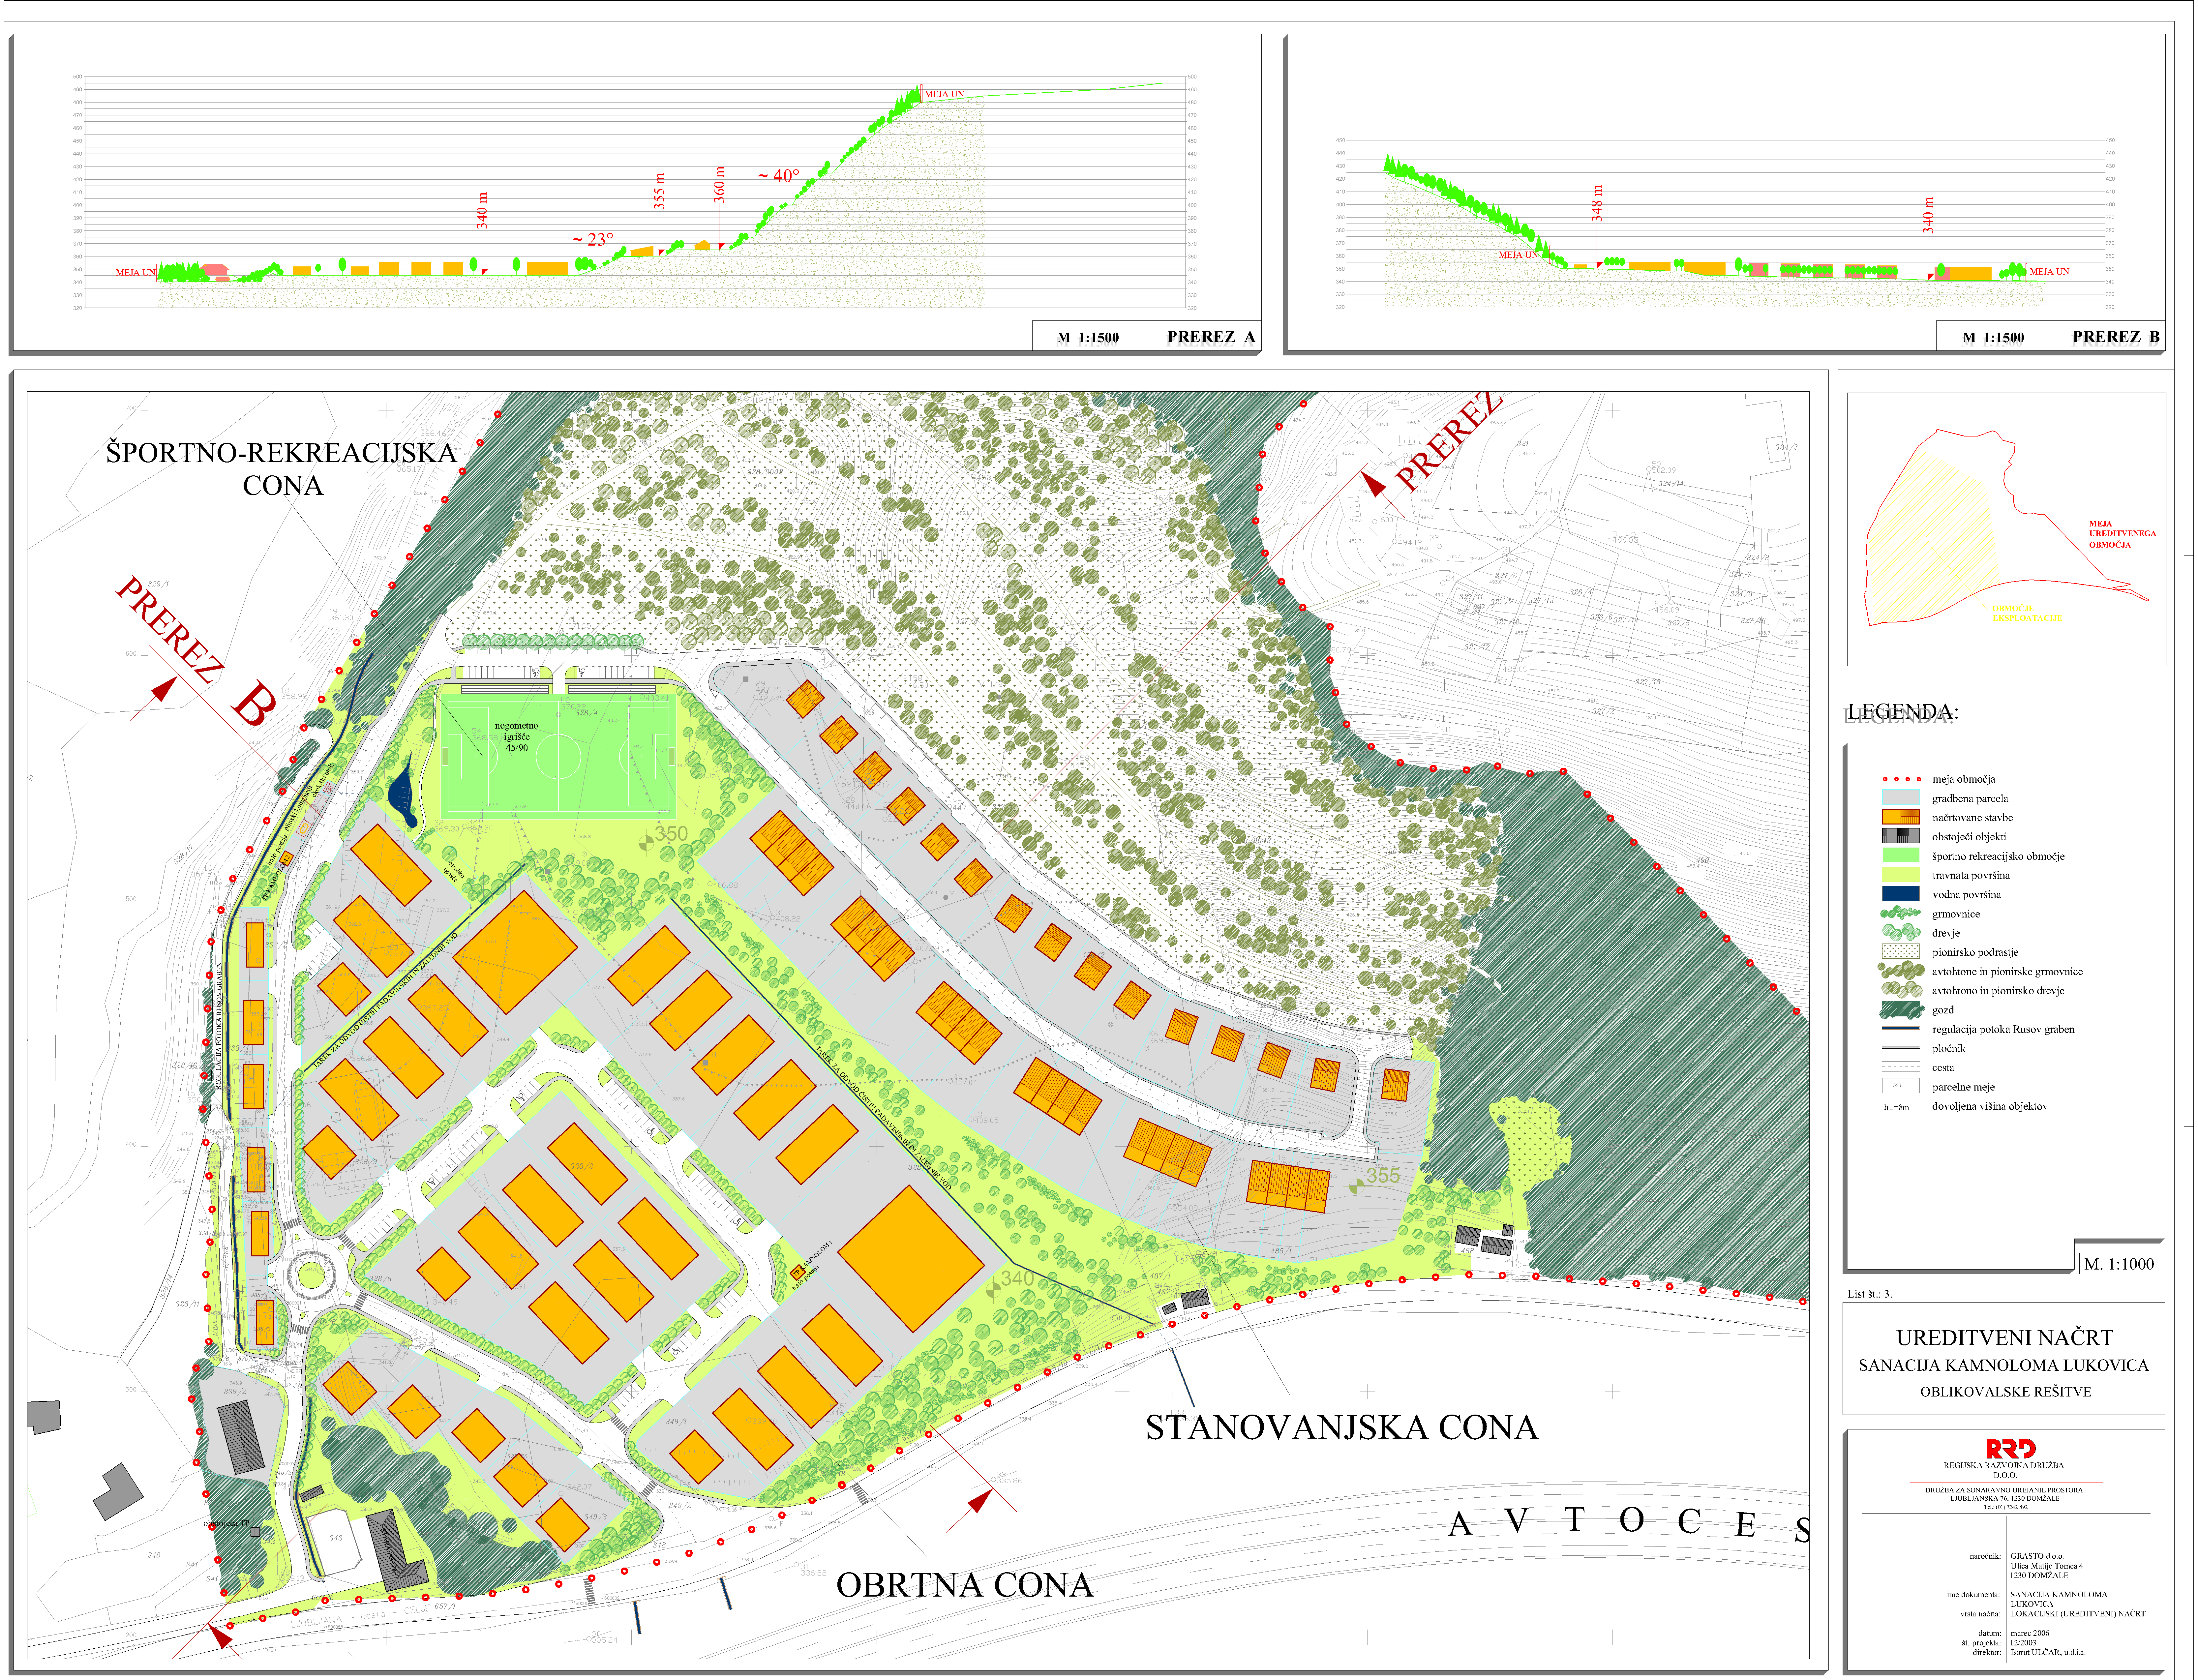Click the 'PREREZ B' section title in profile
The image size is (2198, 1680).
(x=2116, y=337)
